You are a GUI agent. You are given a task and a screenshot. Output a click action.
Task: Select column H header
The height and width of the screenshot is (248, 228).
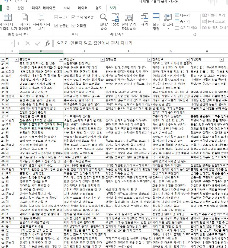click(207, 52)
